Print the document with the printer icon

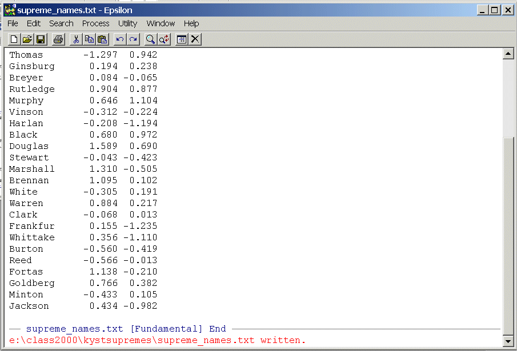click(58, 39)
